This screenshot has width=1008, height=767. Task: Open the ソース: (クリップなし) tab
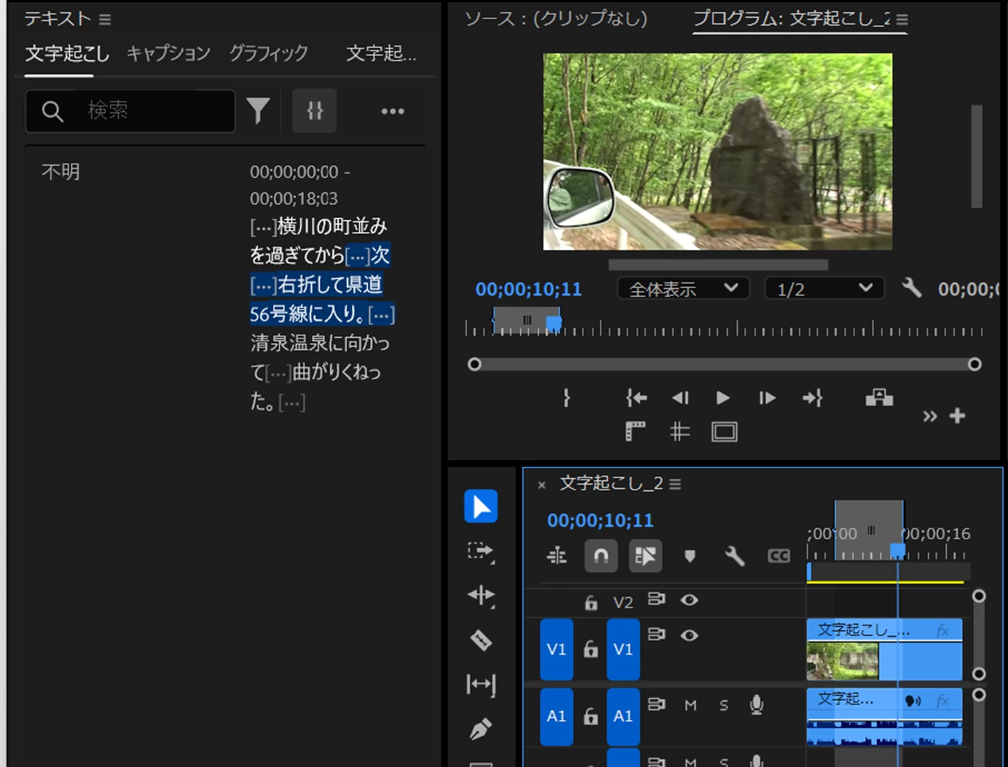(x=556, y=18)
